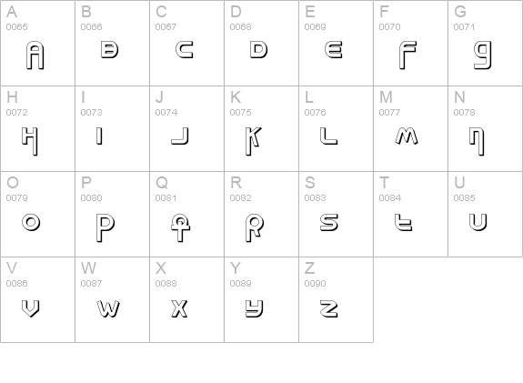Viewport: 523px width, 383px height.
Task: Choose the letter Q glyph preview
Action: (x=180, y=227)
